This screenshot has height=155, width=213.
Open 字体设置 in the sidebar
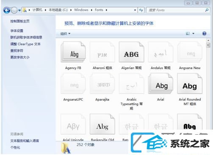17,31
